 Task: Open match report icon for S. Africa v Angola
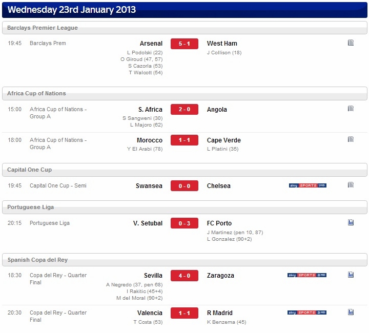click(351, 109)
